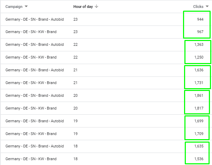Open the KW - Brand campaign in the hour 23 row

coord(31,32)
